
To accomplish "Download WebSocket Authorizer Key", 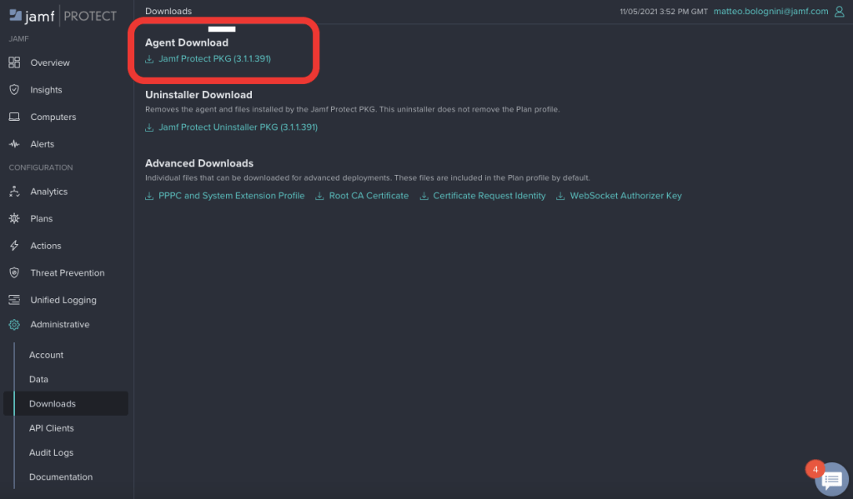I will point(625,196).
